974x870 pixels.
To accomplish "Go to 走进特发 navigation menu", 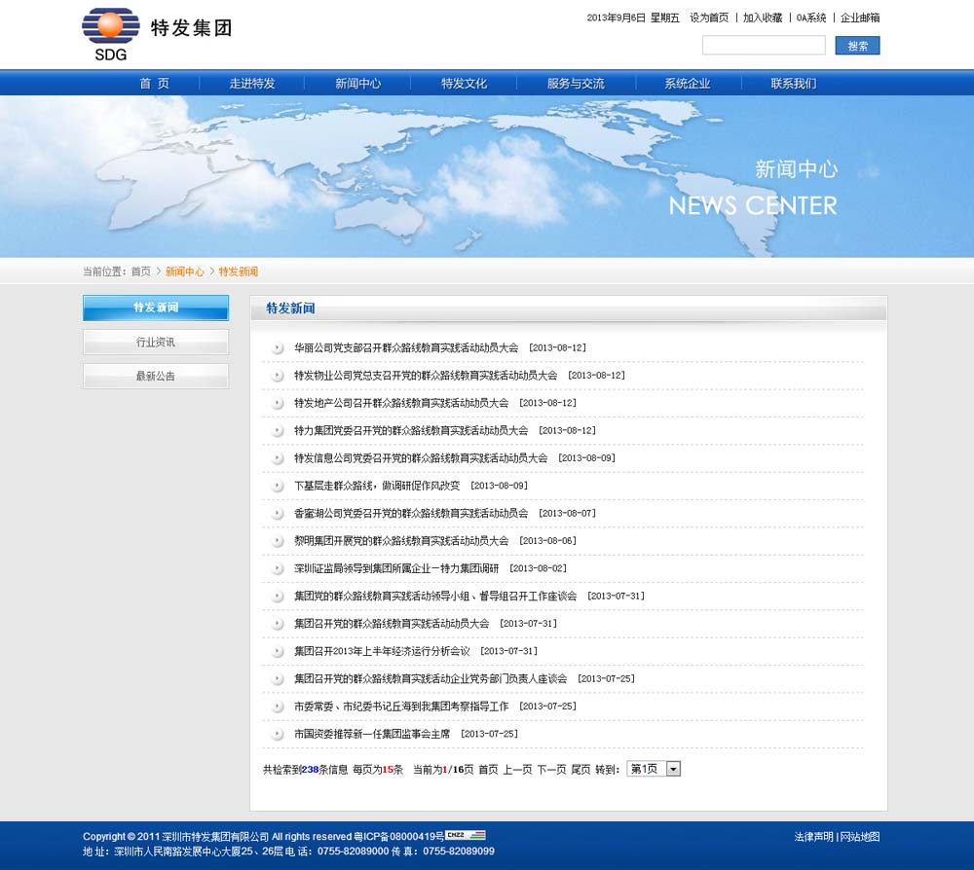I will click(252, 84).
